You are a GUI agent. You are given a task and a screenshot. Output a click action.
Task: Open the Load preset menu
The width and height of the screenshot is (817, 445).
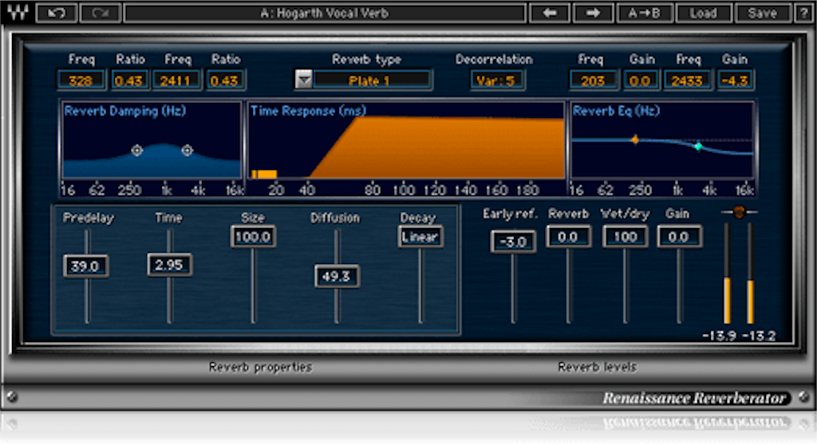pos(704,13)
